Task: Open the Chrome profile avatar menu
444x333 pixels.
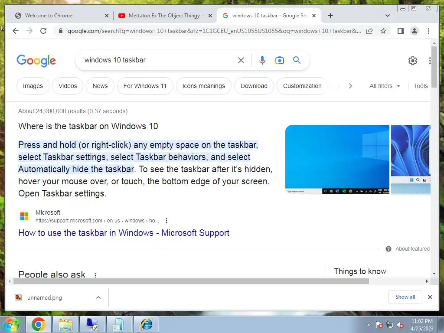Action: click(414, 31)
